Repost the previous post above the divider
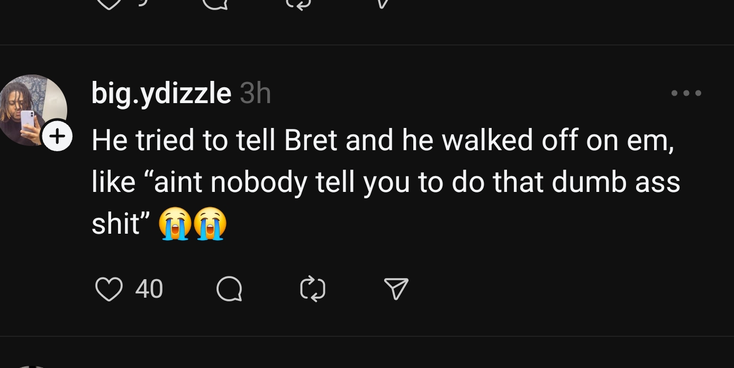The image size is (734, 368). pos(298,4)
